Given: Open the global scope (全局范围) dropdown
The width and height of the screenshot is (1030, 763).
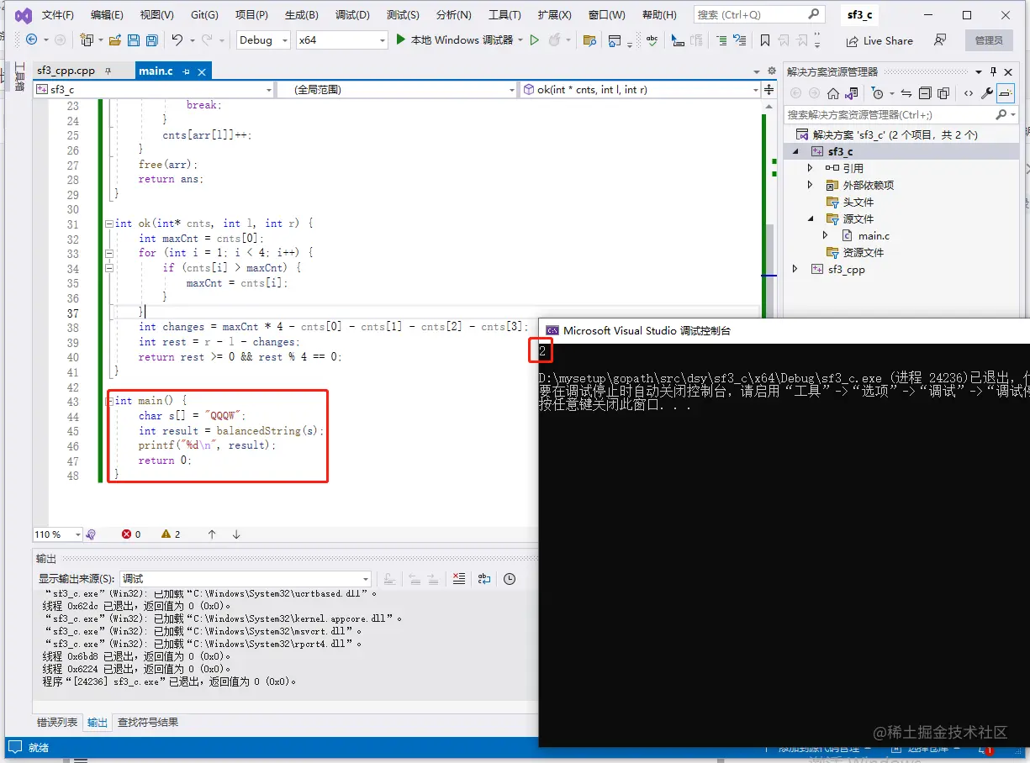Looking at the screenshot, I should 398,89.
